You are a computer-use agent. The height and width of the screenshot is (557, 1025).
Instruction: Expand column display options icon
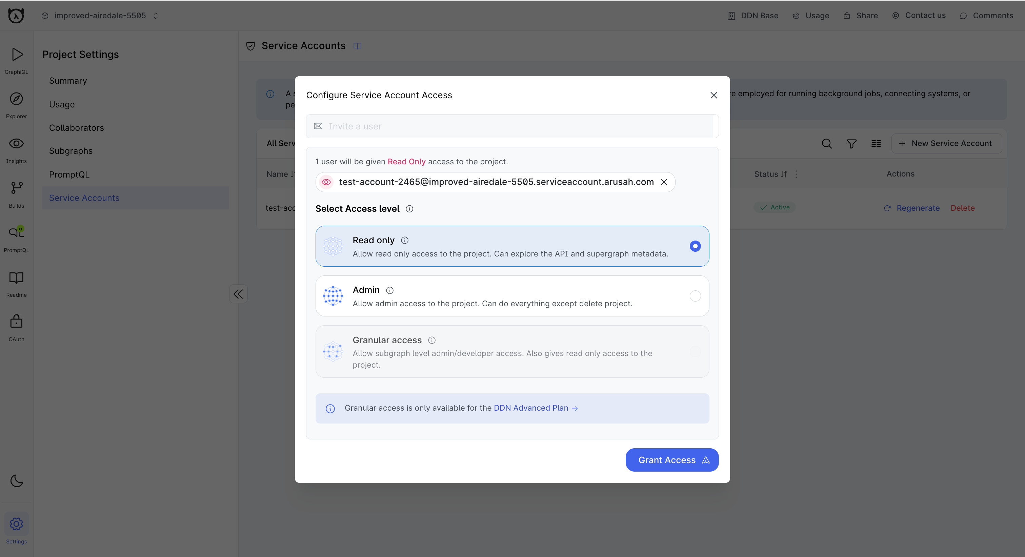click(x=876, y=143)
